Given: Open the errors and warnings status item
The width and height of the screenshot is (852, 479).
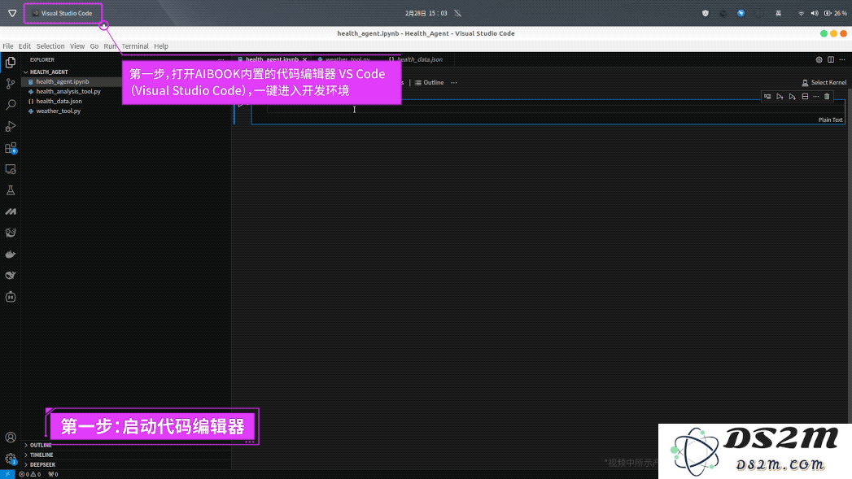Looking at the screenshot, I should (30, 474).
